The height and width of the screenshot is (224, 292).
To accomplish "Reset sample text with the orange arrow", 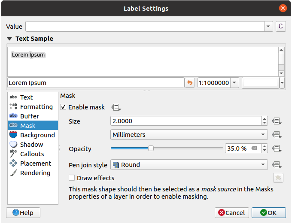I will pos(190,83).
